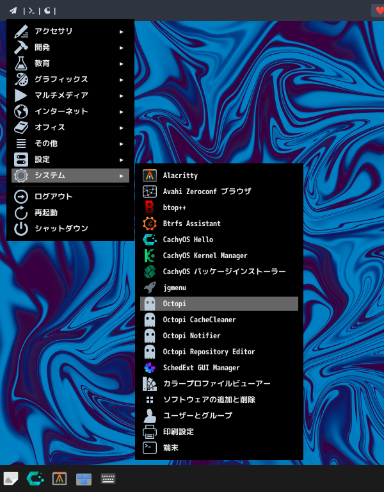Click the color profile viewer fan icon
This screenshot has height=492, width=384.
click(x=150, y=384)
